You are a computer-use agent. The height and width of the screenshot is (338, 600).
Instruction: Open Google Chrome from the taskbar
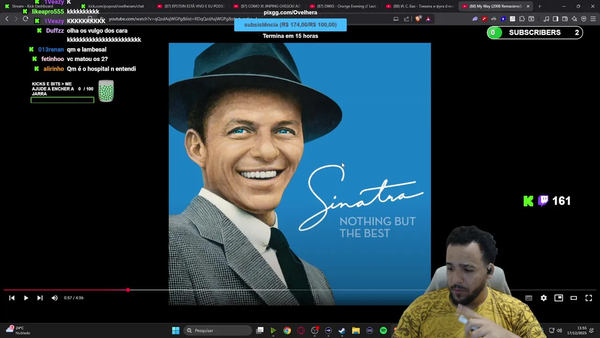[x=287, y=330]
